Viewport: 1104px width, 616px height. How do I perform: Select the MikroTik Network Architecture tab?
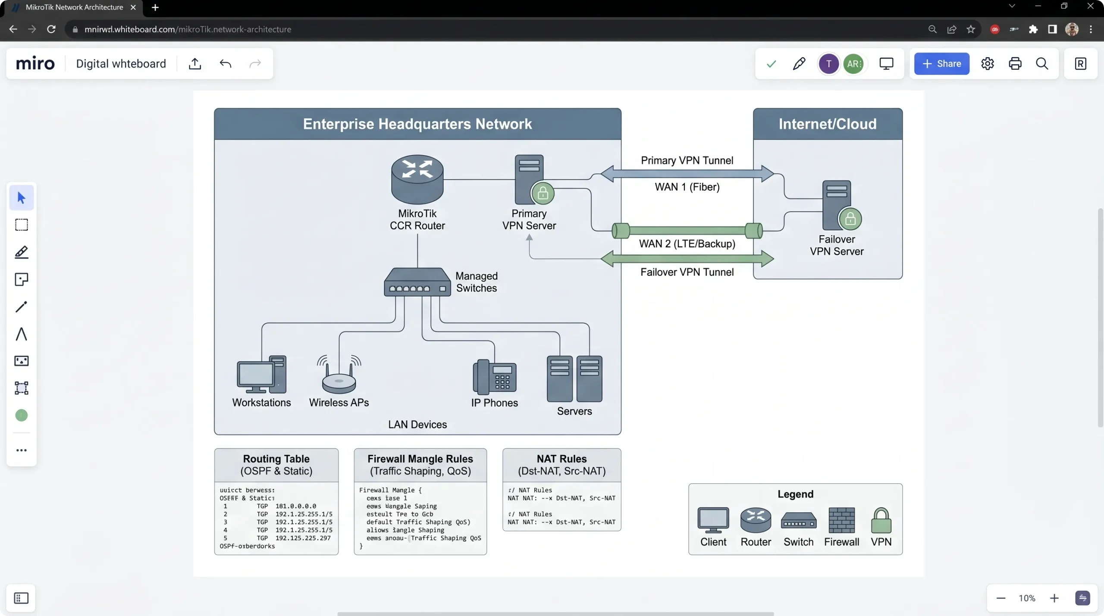[x=74, y=7]
